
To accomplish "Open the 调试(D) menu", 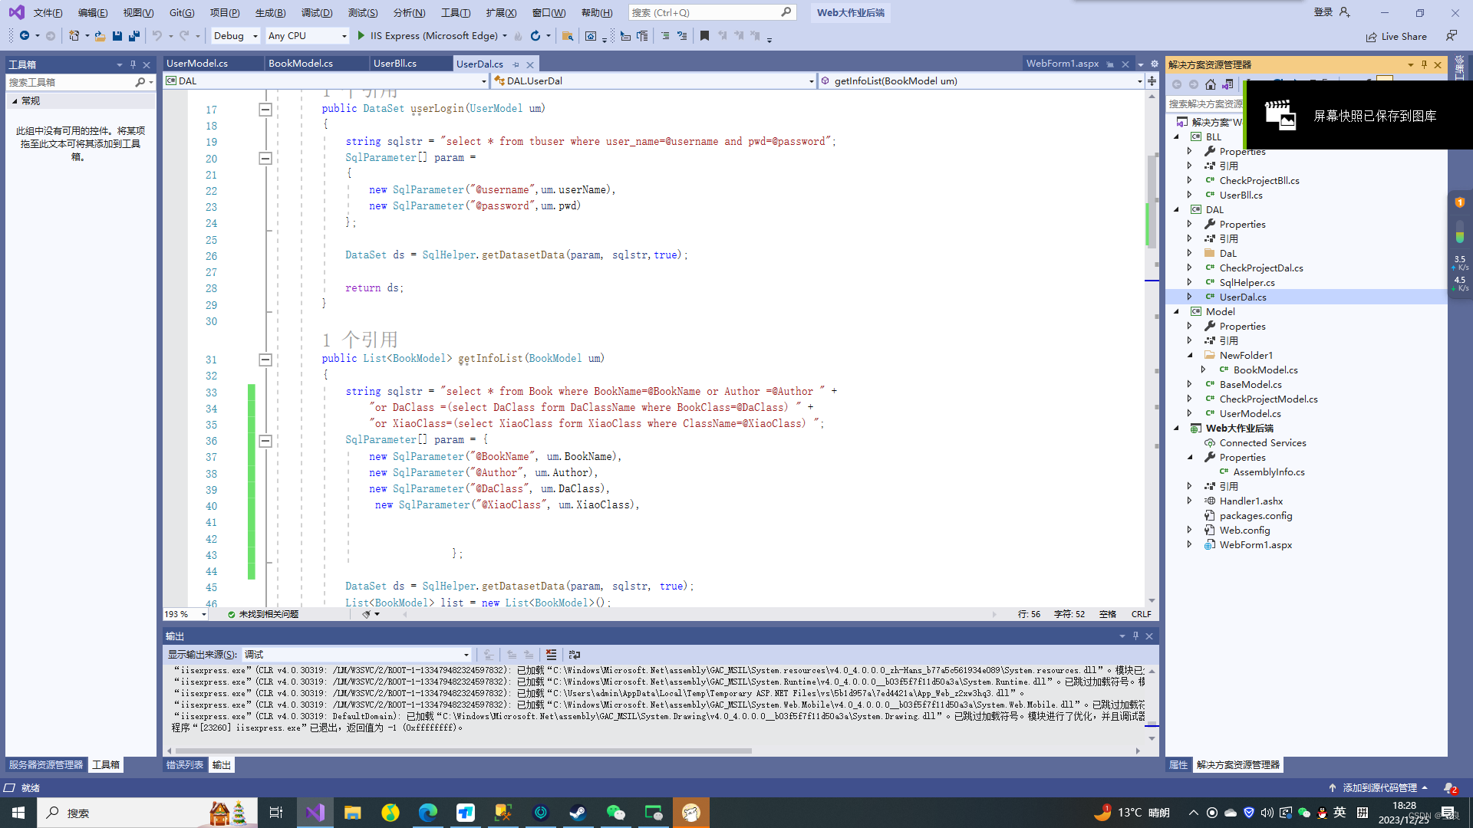I will pos(317,12).
